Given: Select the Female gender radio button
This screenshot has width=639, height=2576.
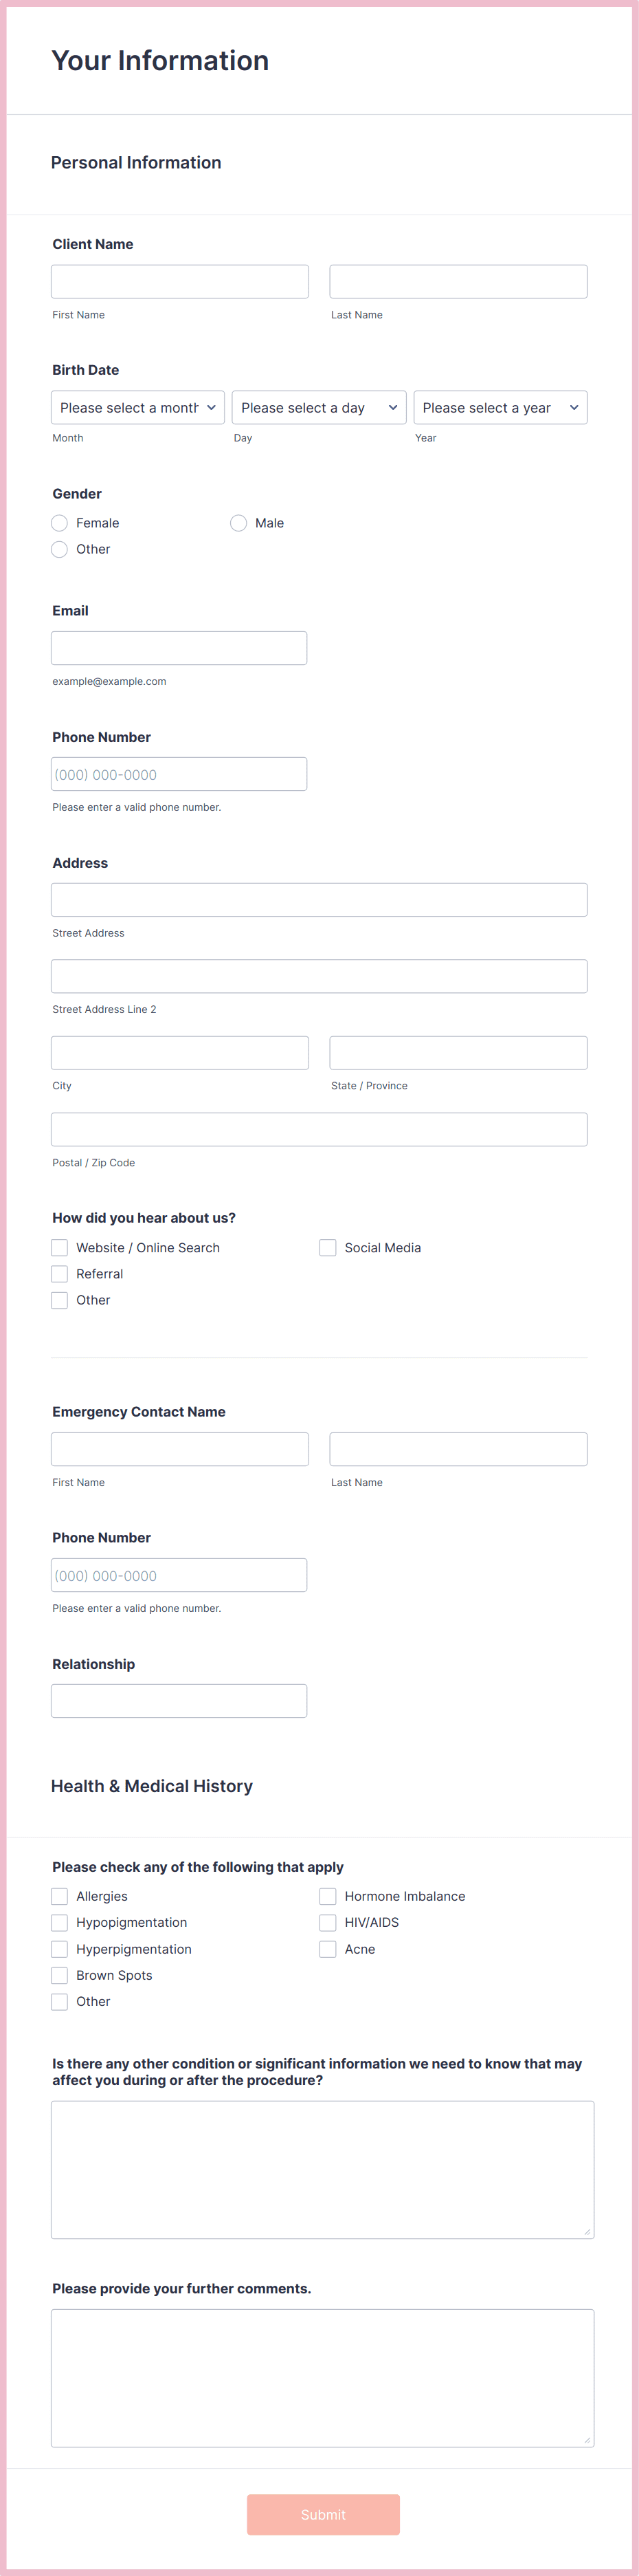Looking at the screenshot, I should [x=59, y=522].
